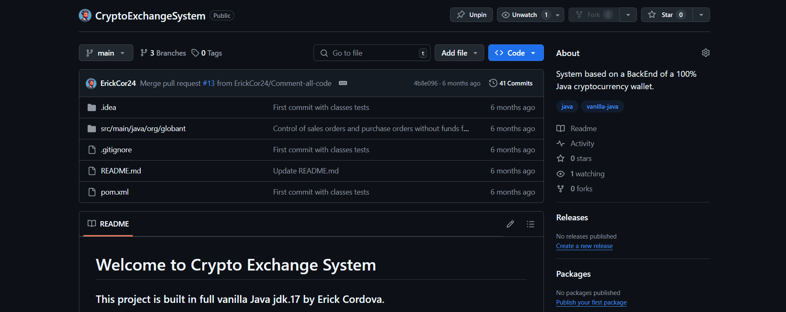786x312 pixels.
Task: Expand the Unwatch notifications dropdown arrow
Action: (x=558, y=15)
